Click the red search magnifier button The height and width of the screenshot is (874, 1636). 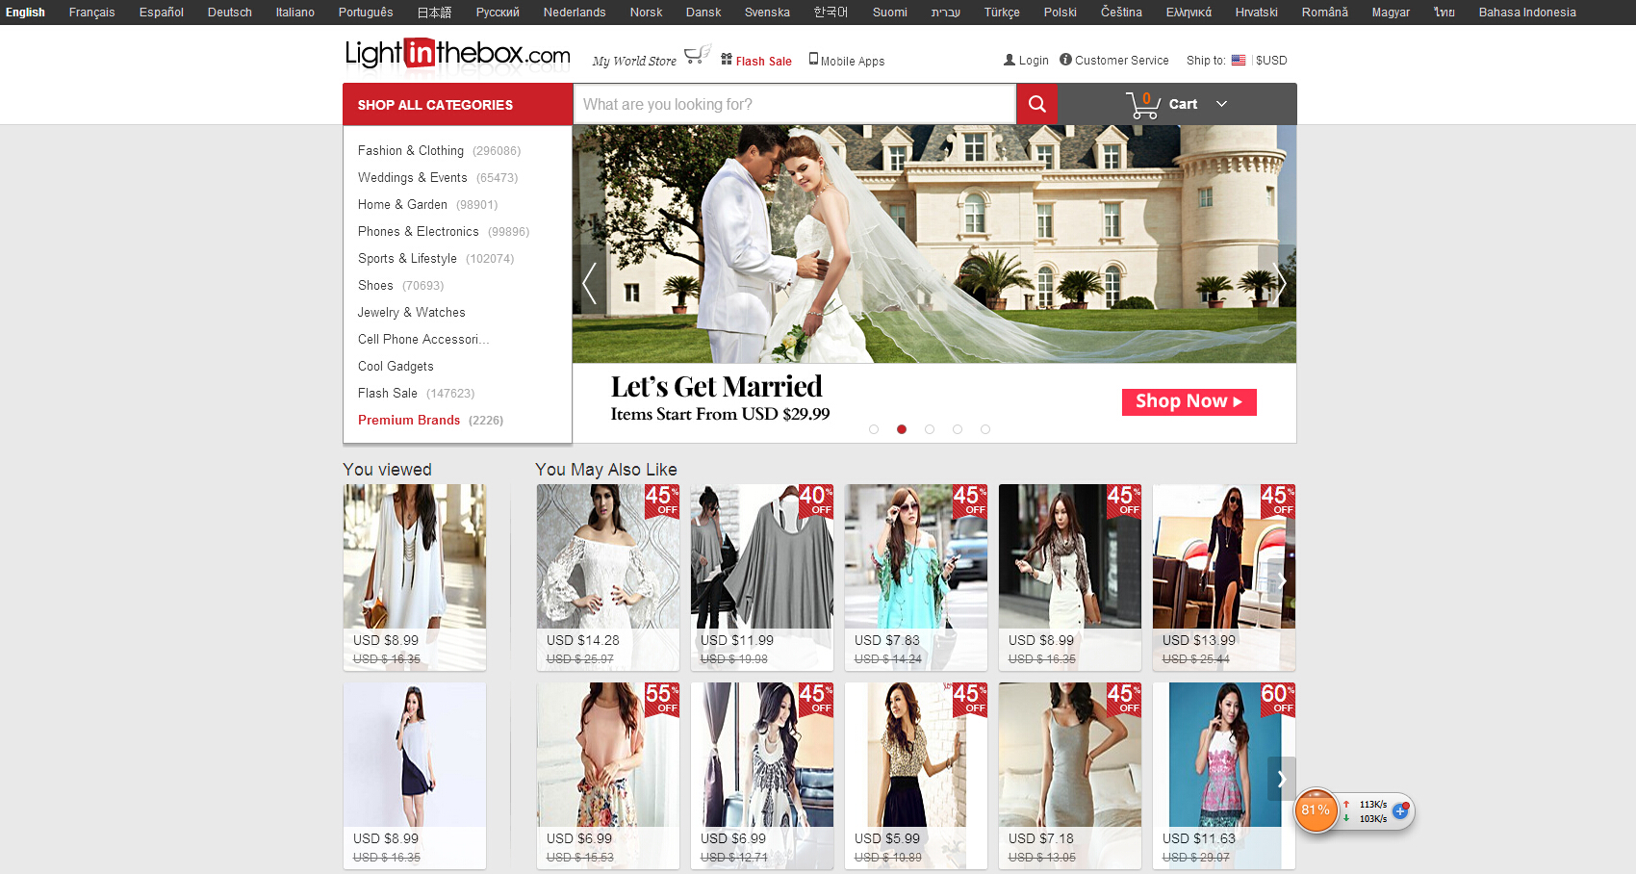[1036, 104]
